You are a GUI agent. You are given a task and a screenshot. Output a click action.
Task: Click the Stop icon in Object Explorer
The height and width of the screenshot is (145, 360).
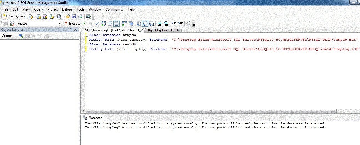(x=34, y=36)
